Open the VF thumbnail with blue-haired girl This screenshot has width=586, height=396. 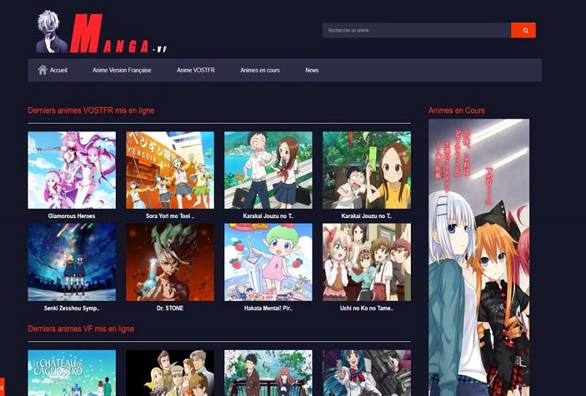point(367,373)
